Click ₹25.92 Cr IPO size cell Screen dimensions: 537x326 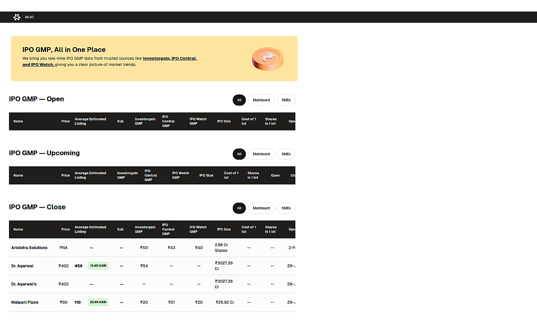pyautogui.click(x=225, y=302)
